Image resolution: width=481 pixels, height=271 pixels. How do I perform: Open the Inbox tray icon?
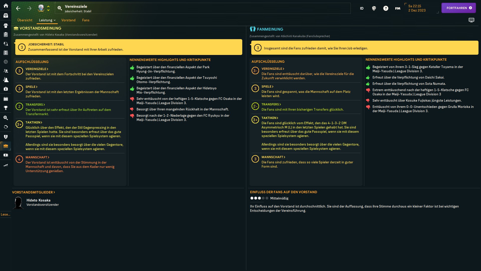tap(6, 16)
